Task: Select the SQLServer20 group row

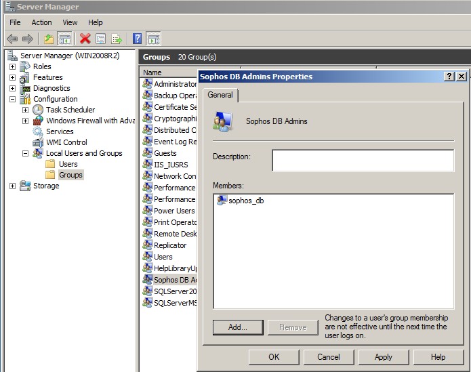Action: tap(169, 291)
